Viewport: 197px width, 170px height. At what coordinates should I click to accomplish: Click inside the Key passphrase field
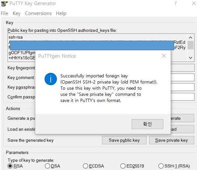point(183,87)
